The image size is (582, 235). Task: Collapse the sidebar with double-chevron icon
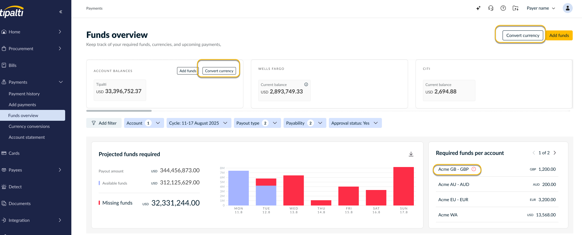click(61, 12)
